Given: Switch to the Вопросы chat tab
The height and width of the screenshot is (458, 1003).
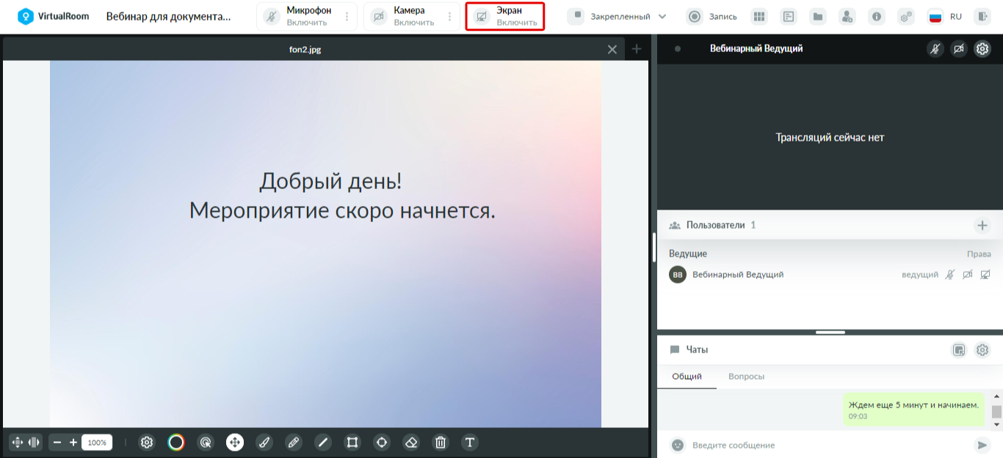Looking at the screenshot, I should [746, 377].
